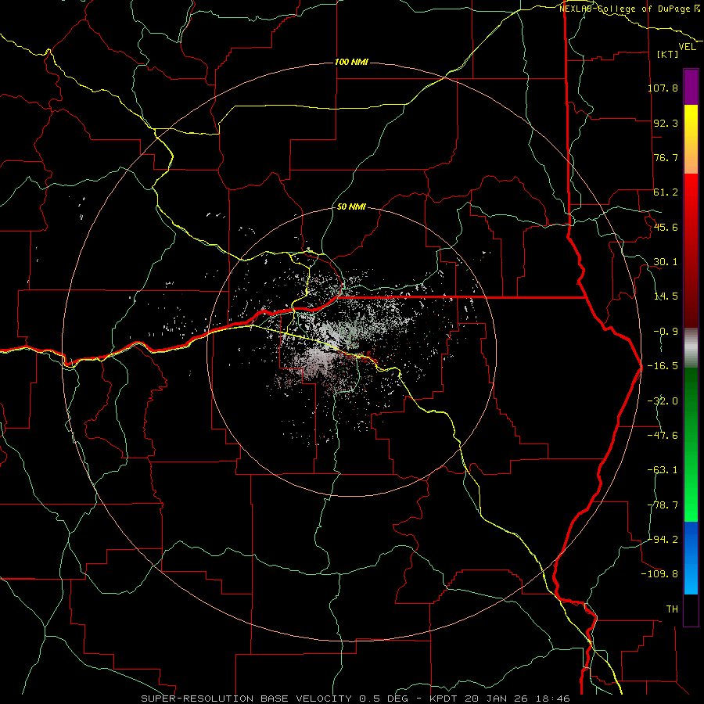Click the purple segment of the color bar
The width and height of the screenshot is (704, 704).
(691, 87)
